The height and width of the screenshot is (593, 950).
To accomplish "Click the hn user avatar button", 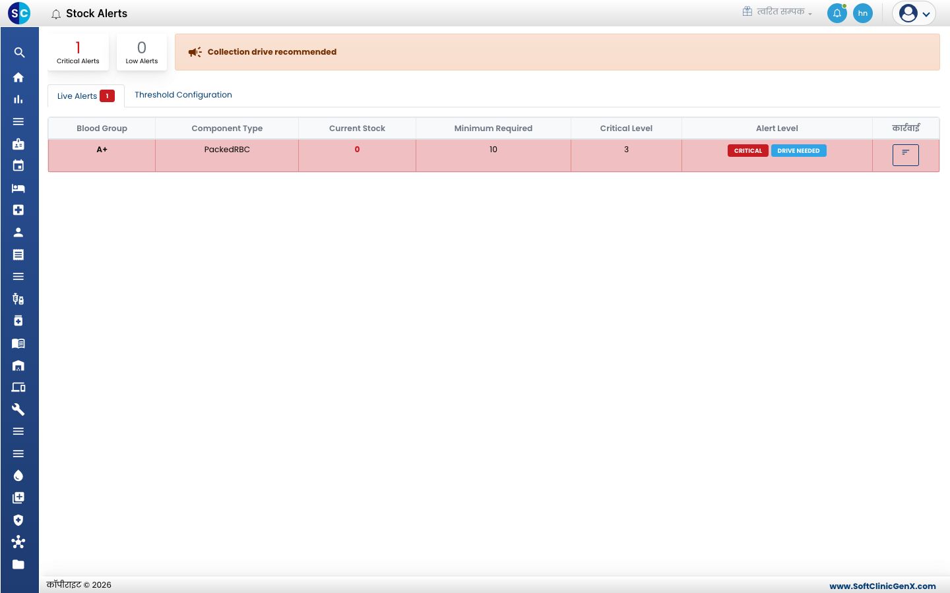I will [863, 13].
